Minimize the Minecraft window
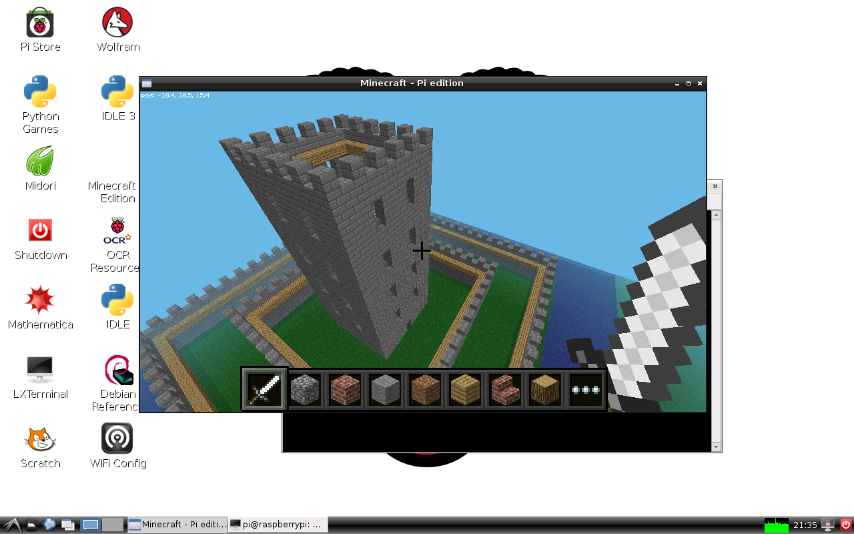The width and height of the screenshot is (854, 534). (677, 83)
